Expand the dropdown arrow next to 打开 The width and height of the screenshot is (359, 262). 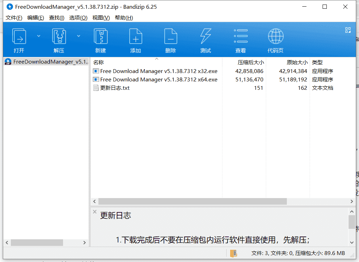(39, 36)
